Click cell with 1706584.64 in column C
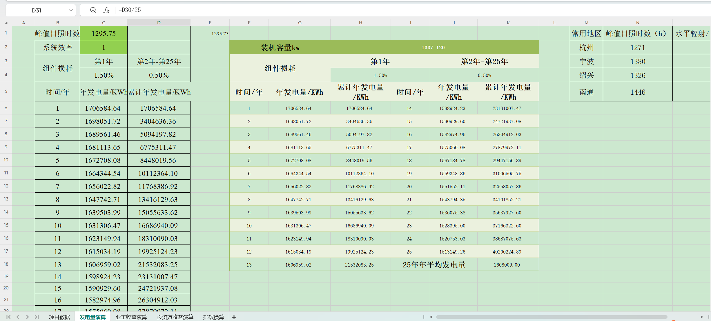The image size is (711, 321). [104, 108]
